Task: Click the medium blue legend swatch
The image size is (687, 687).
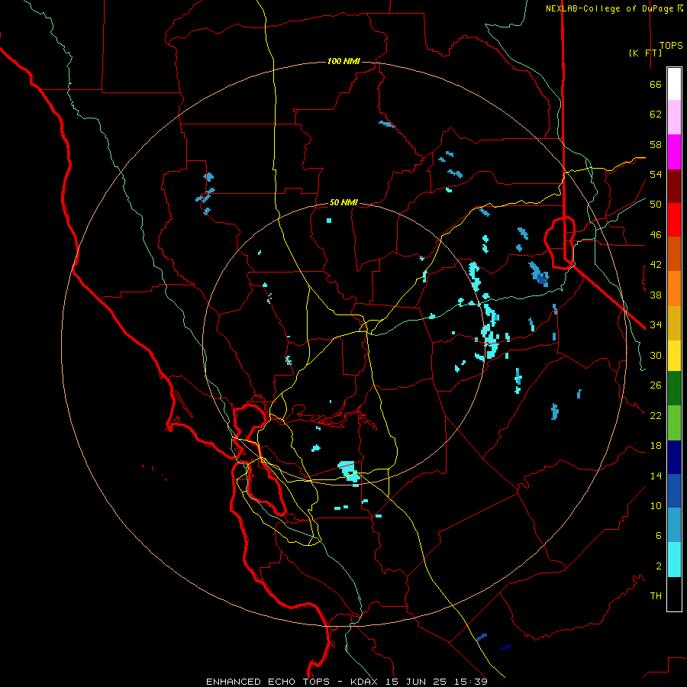Action: click(x=674, y=491)
